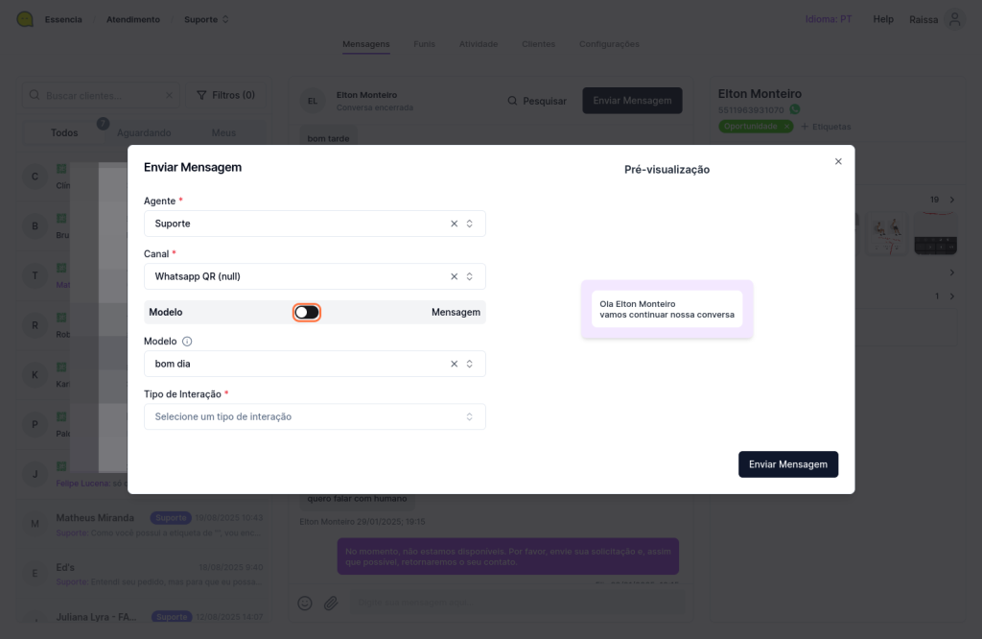Clear the selected Suporte agent
Screen dimensions: 982x639
(x=454, y=224)
